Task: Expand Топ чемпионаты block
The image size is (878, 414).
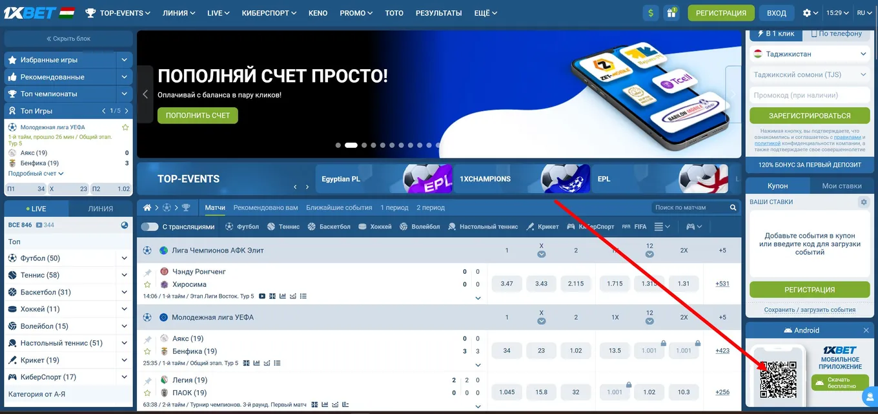Action: coord(125,94)
